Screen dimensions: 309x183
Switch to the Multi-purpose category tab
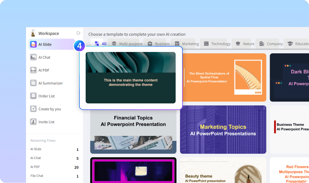pyautogui.click(x=127, y=44)
